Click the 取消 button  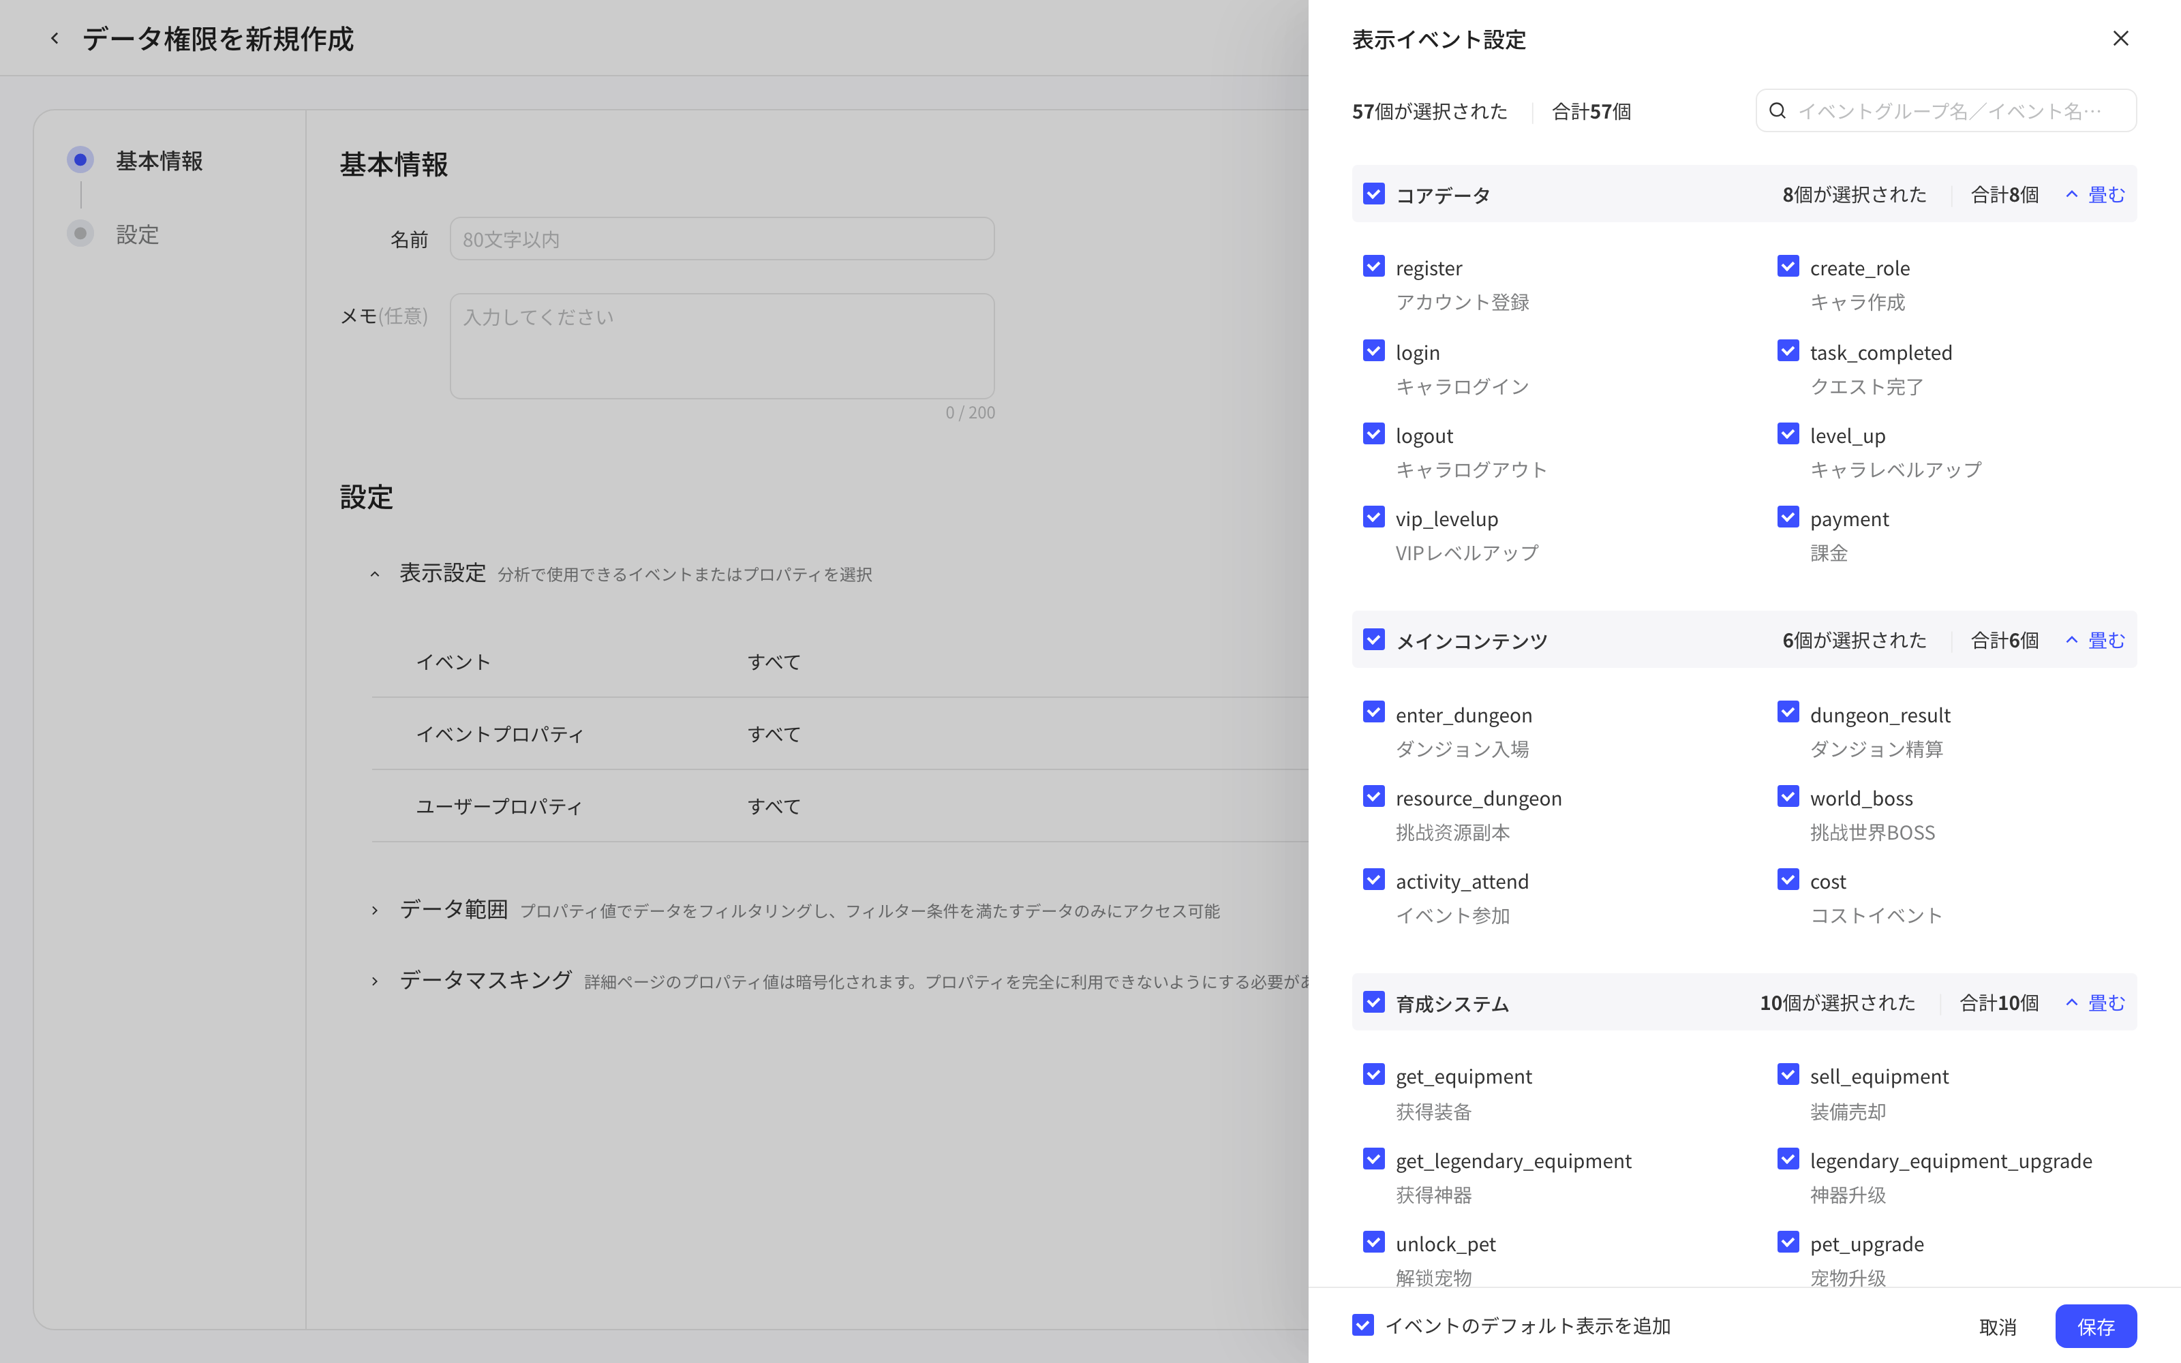[1997, 1327]
